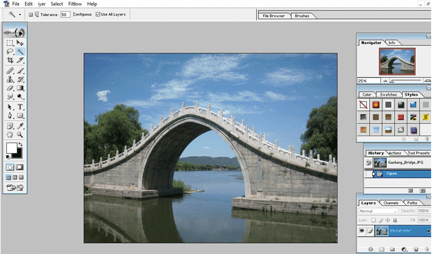Open the Opacity 100% field in Layers

[424, 211]
